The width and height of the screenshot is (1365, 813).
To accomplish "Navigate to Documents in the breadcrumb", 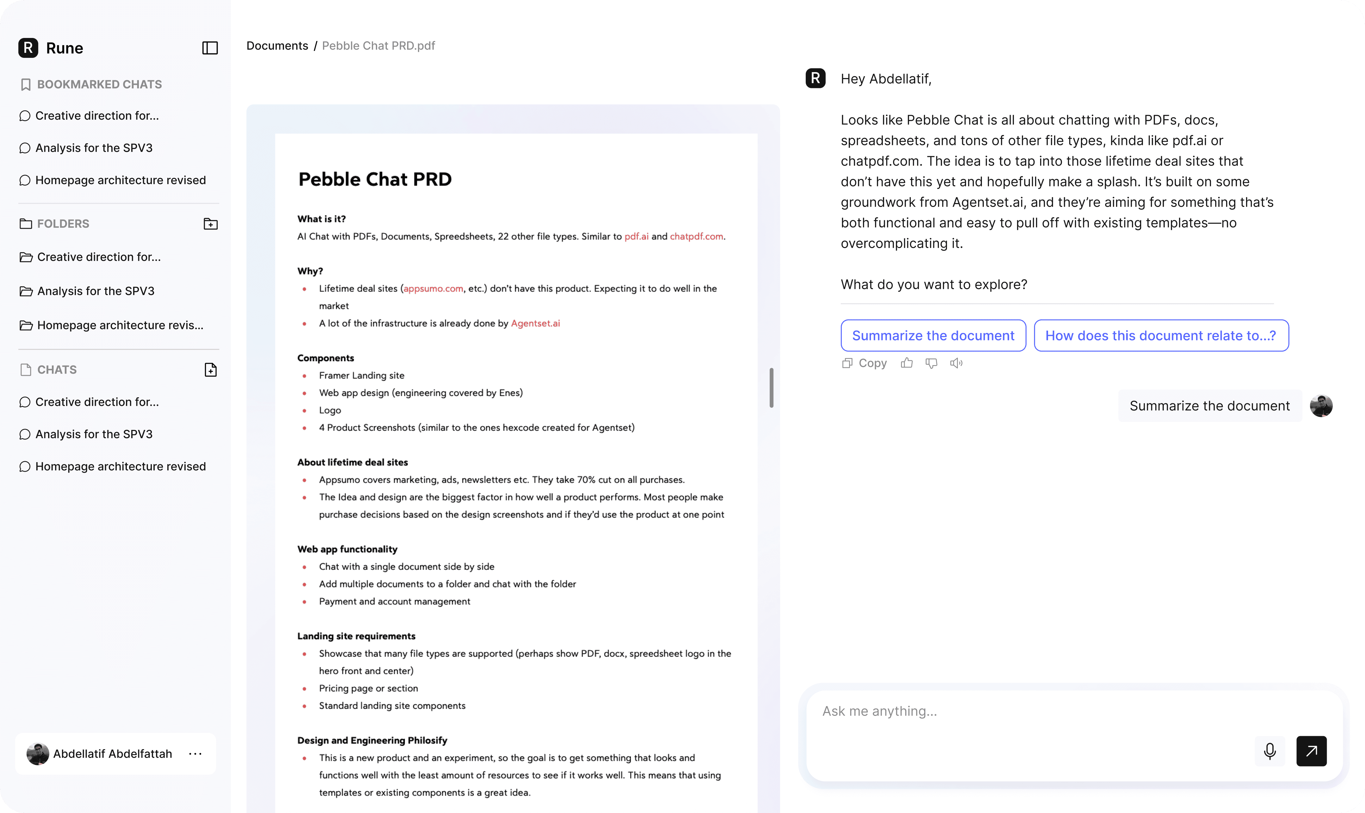I will 277,46.
